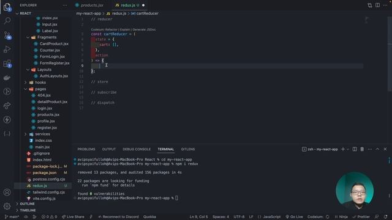The width and height of the screenshot is (392, 220).
Task: Open Source Control view in activity bar
Action: pos(7,35)
